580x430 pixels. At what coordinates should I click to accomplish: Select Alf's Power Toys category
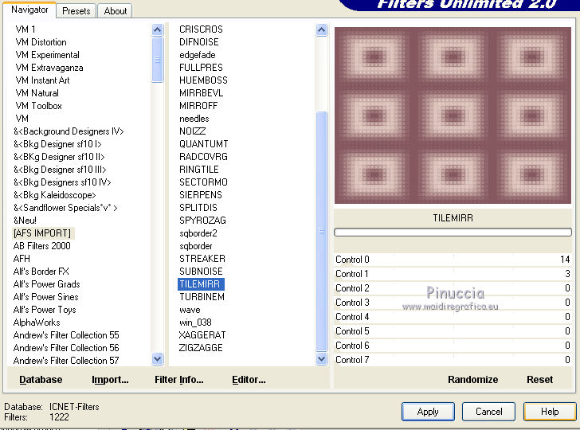point(45,310)
